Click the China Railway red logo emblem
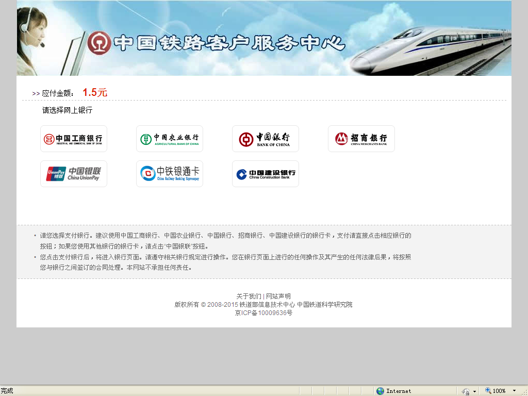 (x=99, y=43)
